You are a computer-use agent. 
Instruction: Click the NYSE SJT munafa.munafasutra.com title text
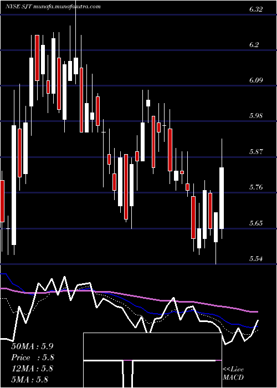tap(53, 7)
